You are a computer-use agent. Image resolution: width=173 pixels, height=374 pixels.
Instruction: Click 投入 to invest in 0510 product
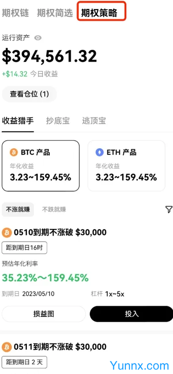132,314
